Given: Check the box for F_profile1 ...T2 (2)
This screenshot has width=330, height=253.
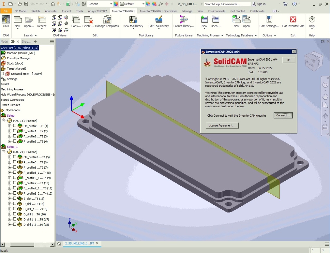Looking at the screenshot, I should point(15,131).
